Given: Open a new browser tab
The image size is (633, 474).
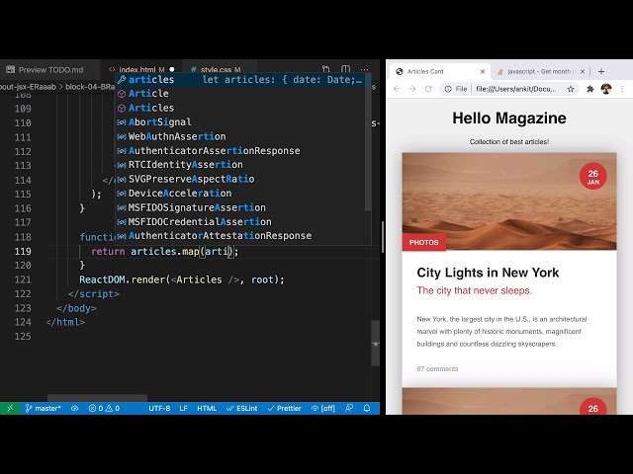Looking at the screenshot, I should pos(601,71).
